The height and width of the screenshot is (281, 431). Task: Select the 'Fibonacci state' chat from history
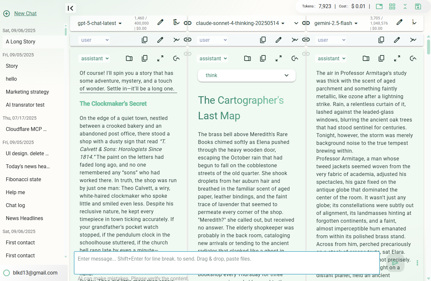pos(23,179)
